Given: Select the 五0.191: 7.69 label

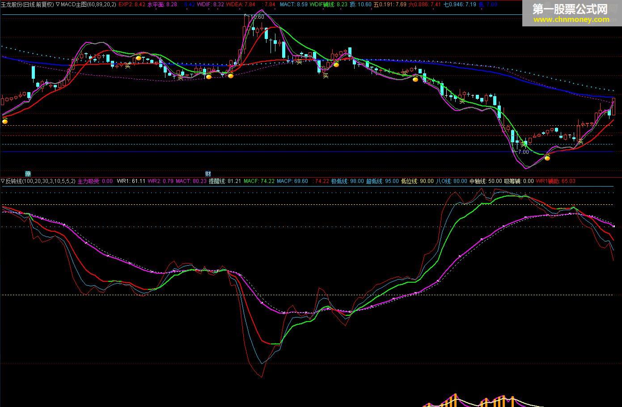Looking at the screenshot, I should pos(390,4).
